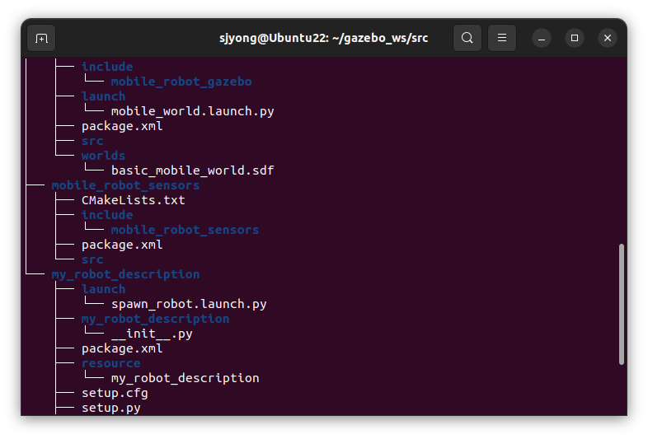648x439 pixels.
Task: Click mobile_world.launch.py file name
Action: (x=193, y=111)
